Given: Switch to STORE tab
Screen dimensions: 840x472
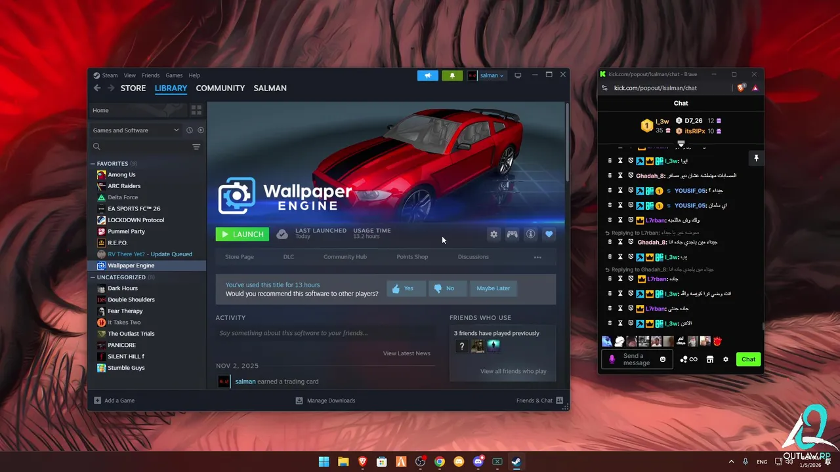Looking at the screenshot, I should 133,88.
